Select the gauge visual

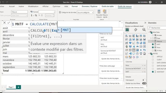pos(137,47)
